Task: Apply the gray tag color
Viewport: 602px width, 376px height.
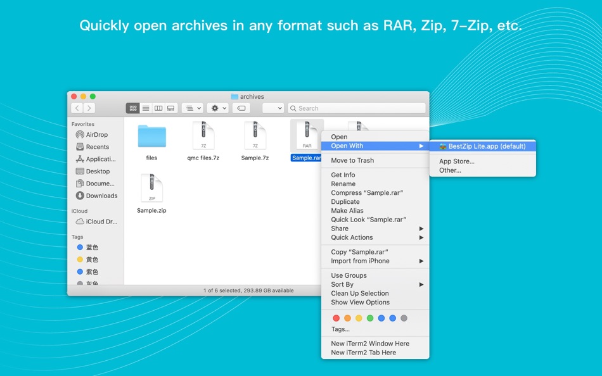Action: point(404,318)
